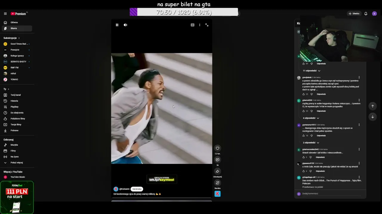382x214 pixels.
Task: Expand the Subskrypcje section chevron
Action: tap(19, 38)
